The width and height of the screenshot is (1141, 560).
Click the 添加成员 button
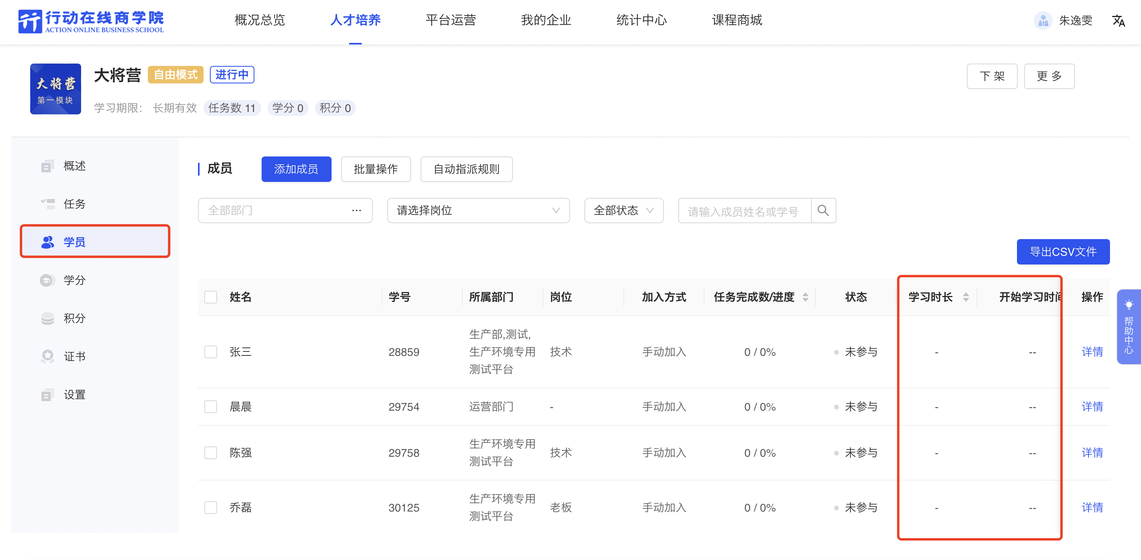(x=296, y=169)
